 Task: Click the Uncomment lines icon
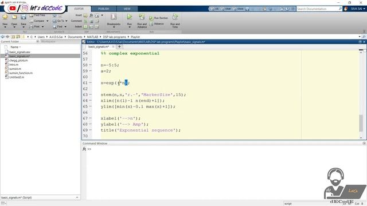point(92,21)
